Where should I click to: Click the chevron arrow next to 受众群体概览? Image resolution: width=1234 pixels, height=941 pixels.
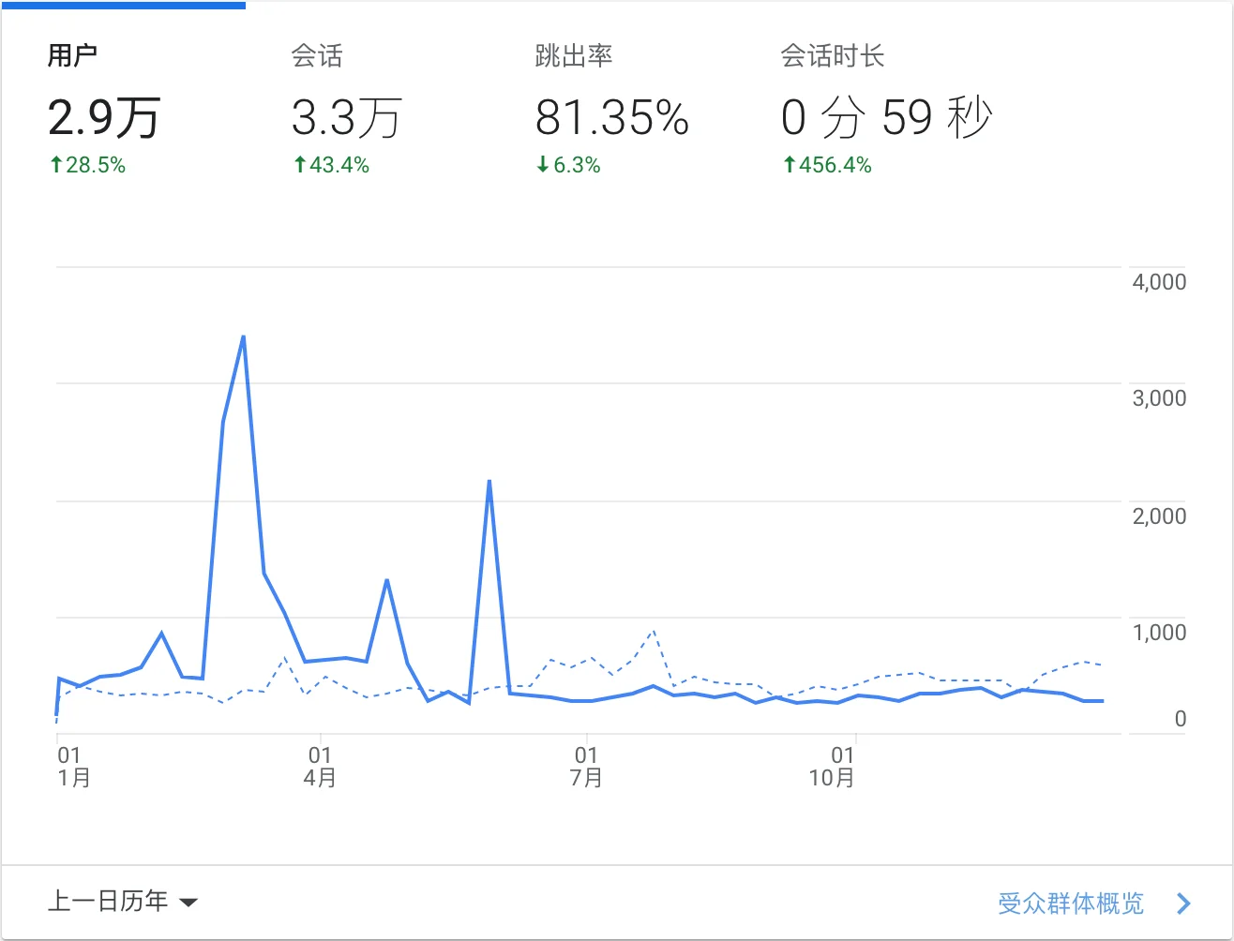pyautogui.click(x=1183, y=904)
